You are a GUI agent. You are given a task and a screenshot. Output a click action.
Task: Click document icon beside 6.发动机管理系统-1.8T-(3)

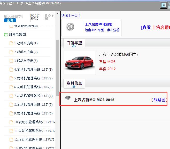click(11, 87)
